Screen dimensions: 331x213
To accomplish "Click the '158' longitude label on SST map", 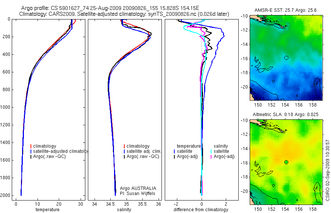I will 313,105.
